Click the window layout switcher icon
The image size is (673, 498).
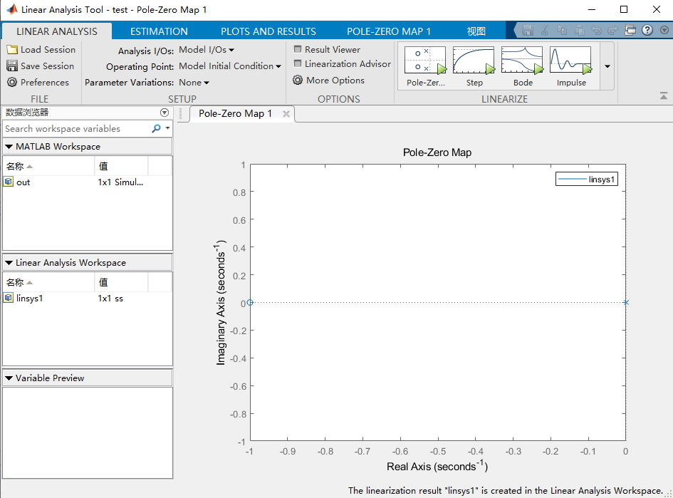click(630, 31)
